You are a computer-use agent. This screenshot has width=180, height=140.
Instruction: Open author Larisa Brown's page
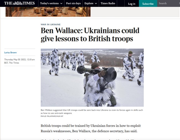[x=11, y=52]
